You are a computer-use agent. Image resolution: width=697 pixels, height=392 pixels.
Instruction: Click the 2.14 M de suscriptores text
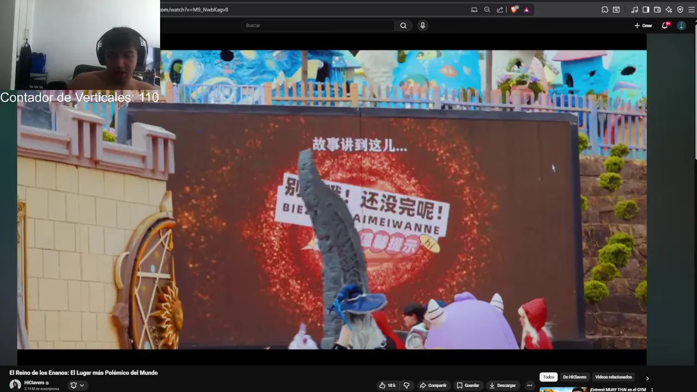click(x=41, y=389)
